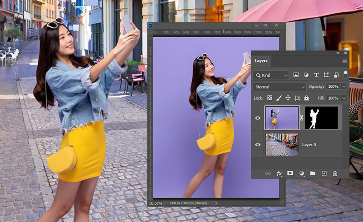The width and height of the screenshot is (363, 222).
Task: Click the lock image pixels brush icon
Action: click(x=279, y=98)
